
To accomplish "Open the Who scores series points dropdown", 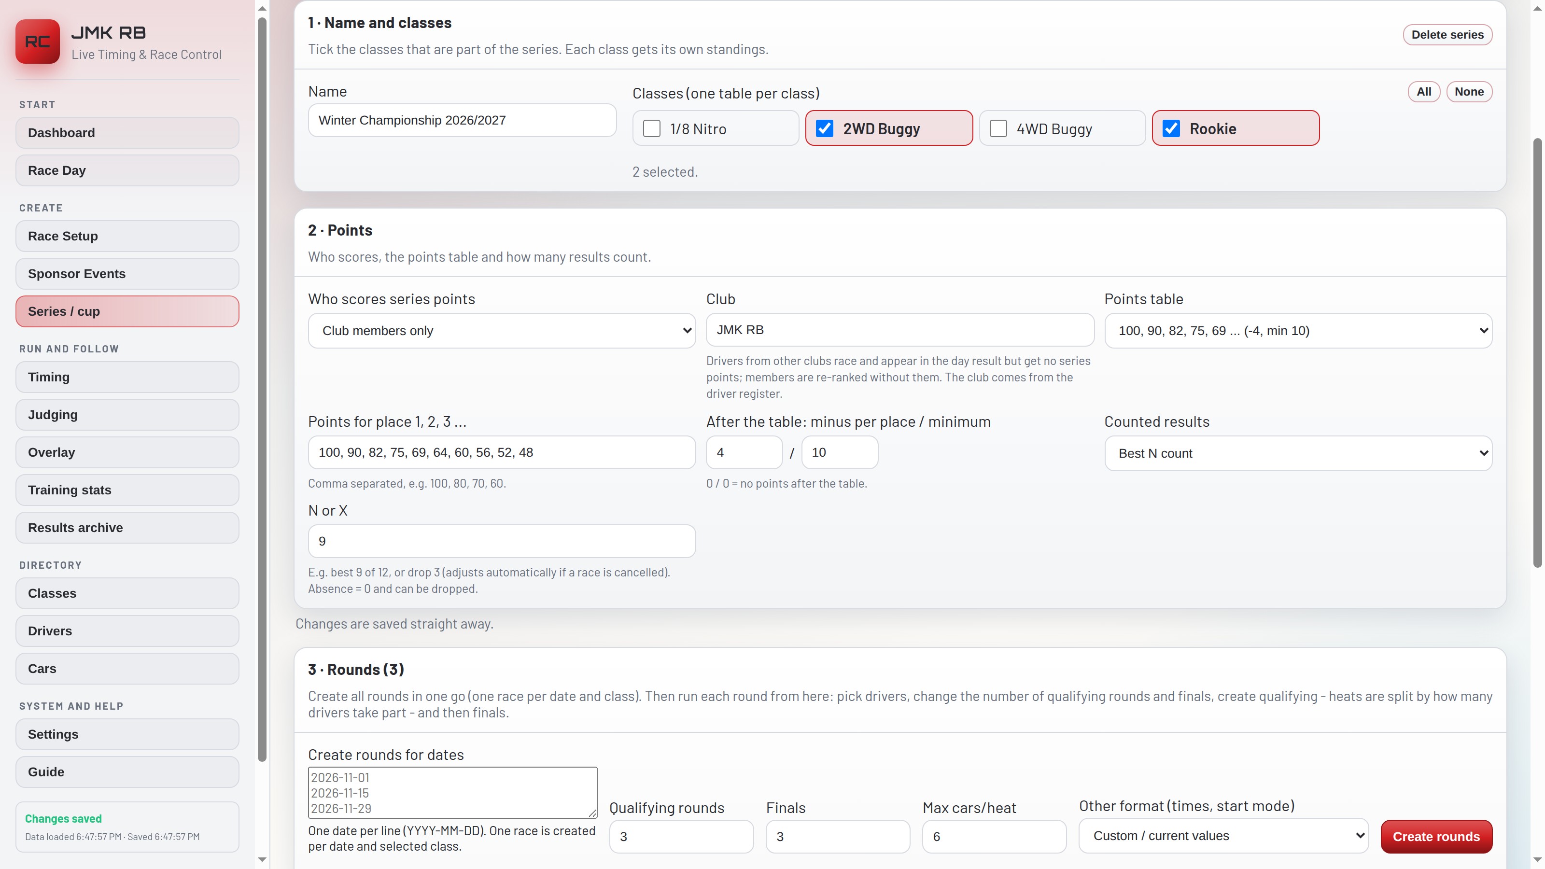I will click(x=502, y=330).
